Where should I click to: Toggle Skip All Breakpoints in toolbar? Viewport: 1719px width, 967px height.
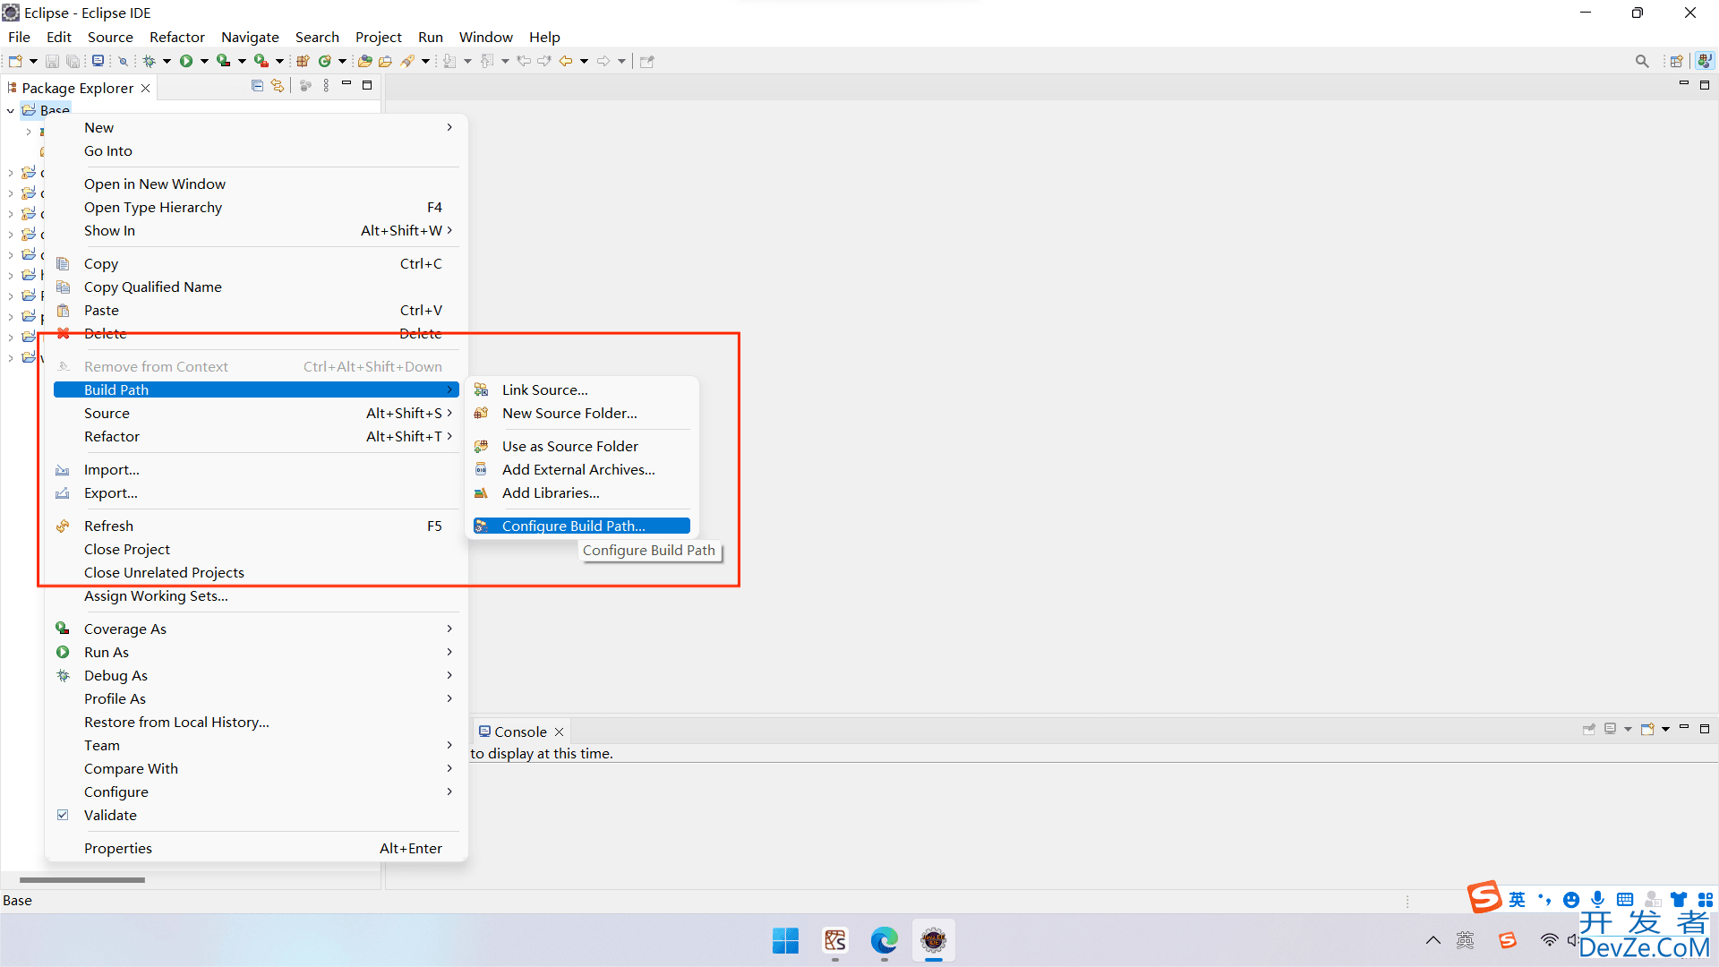124,61
